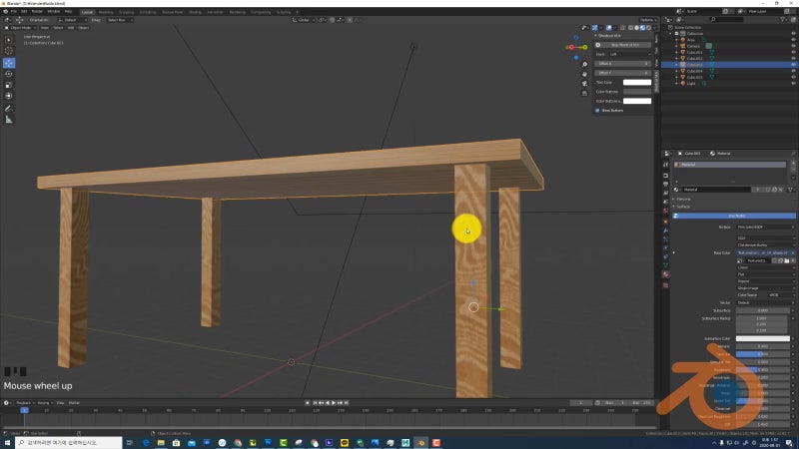799x449 pixels.
Task: Click the Color Buttons Active white swatch
Action: [637, 102]
